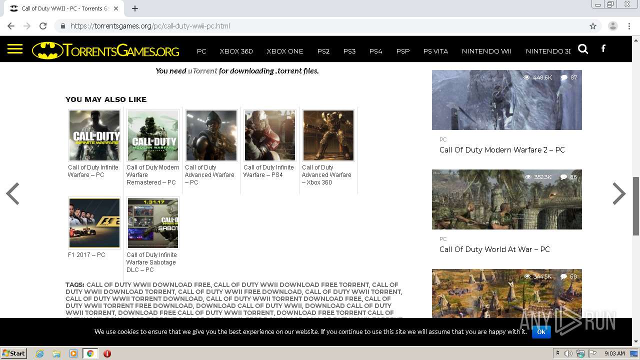Screen dimensions: 640x360
Task: Open Infinite Warfare – PS4 thumbnail
Action: pos(270,135)
